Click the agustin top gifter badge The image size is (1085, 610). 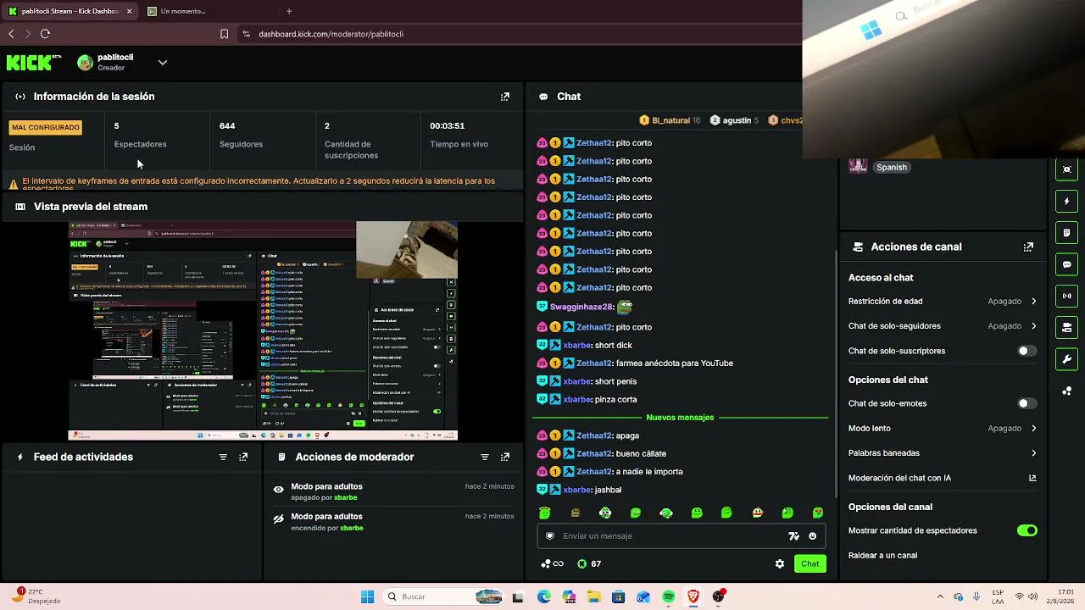tap(734, 120)
